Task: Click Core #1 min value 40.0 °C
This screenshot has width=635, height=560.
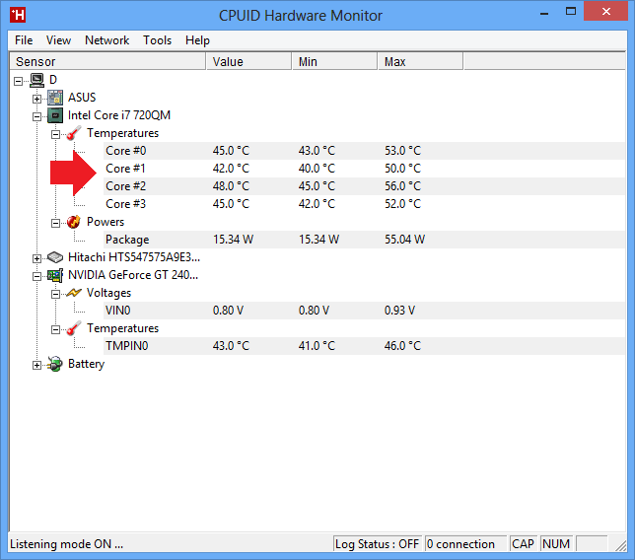Action: tap(317, 169)
